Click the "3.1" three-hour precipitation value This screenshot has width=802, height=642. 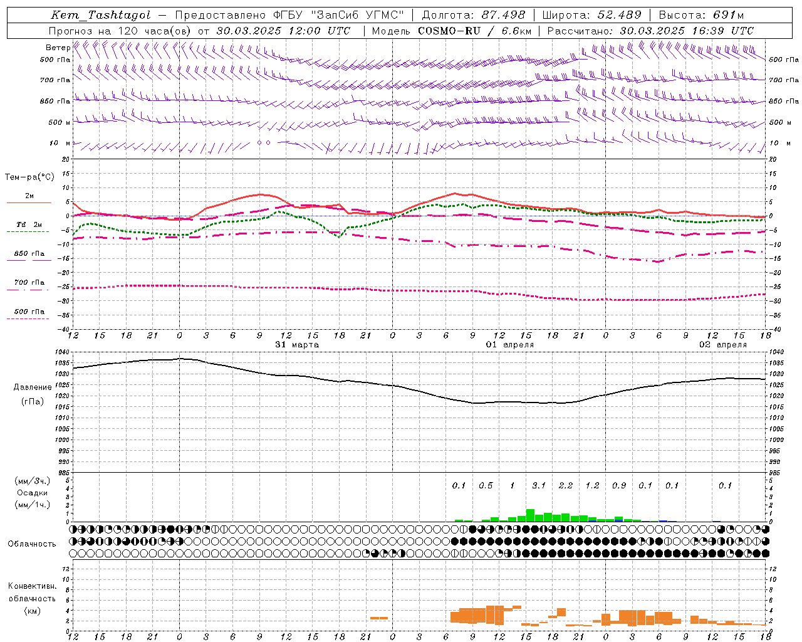click(x=539, y=485)
